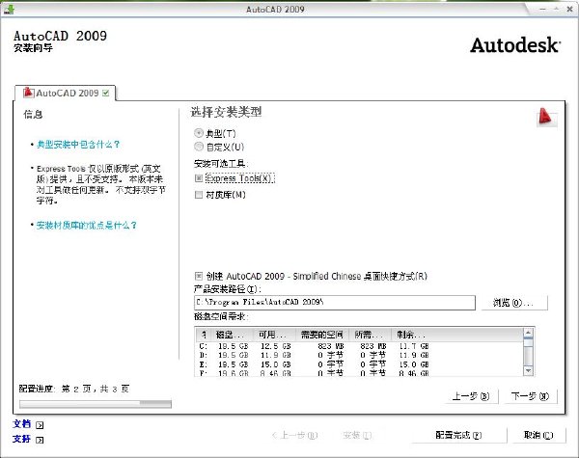Click the 下一步(N) button
Image resolution: width=579 pixels, height=458 pixels.
[x=530, y=396]
